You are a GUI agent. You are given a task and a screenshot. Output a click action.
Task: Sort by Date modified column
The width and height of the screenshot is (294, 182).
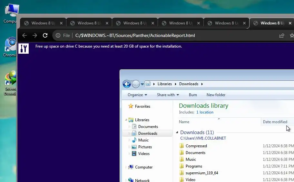[x=277, y=122]
